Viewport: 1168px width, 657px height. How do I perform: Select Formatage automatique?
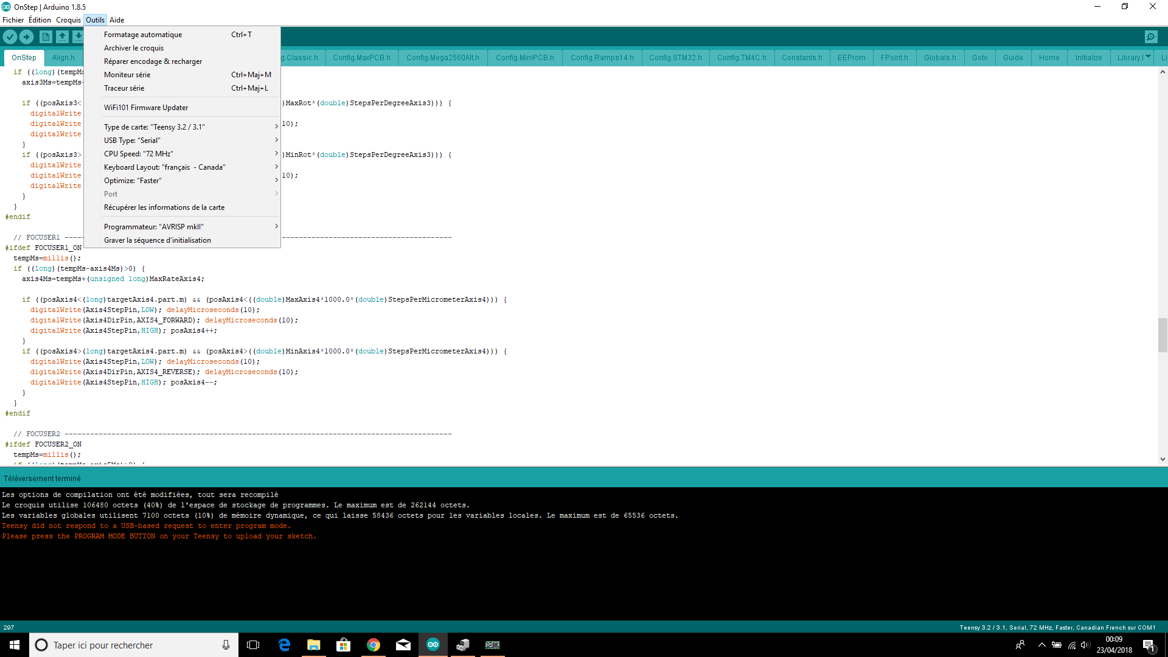[x=182, y=35]
